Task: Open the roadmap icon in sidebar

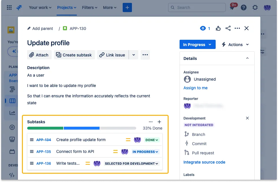Action: [x=12, y=89]
